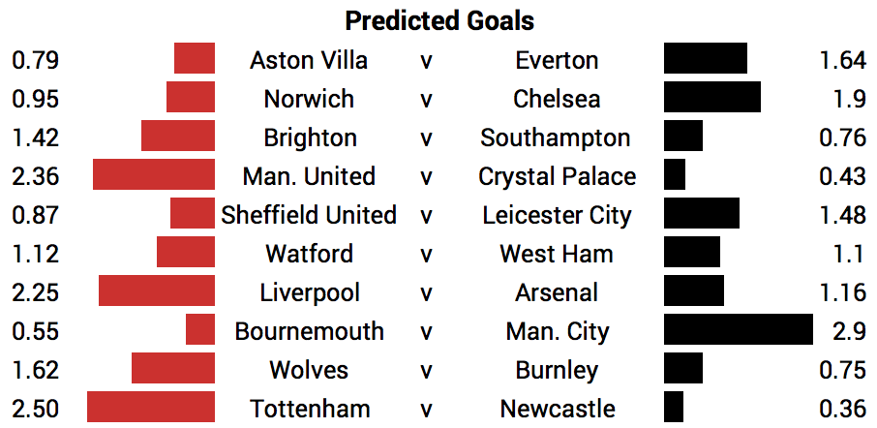Click the 2.50 value beside Tottenham
Viewport: 877px width, 428px height.
[35, 409]
